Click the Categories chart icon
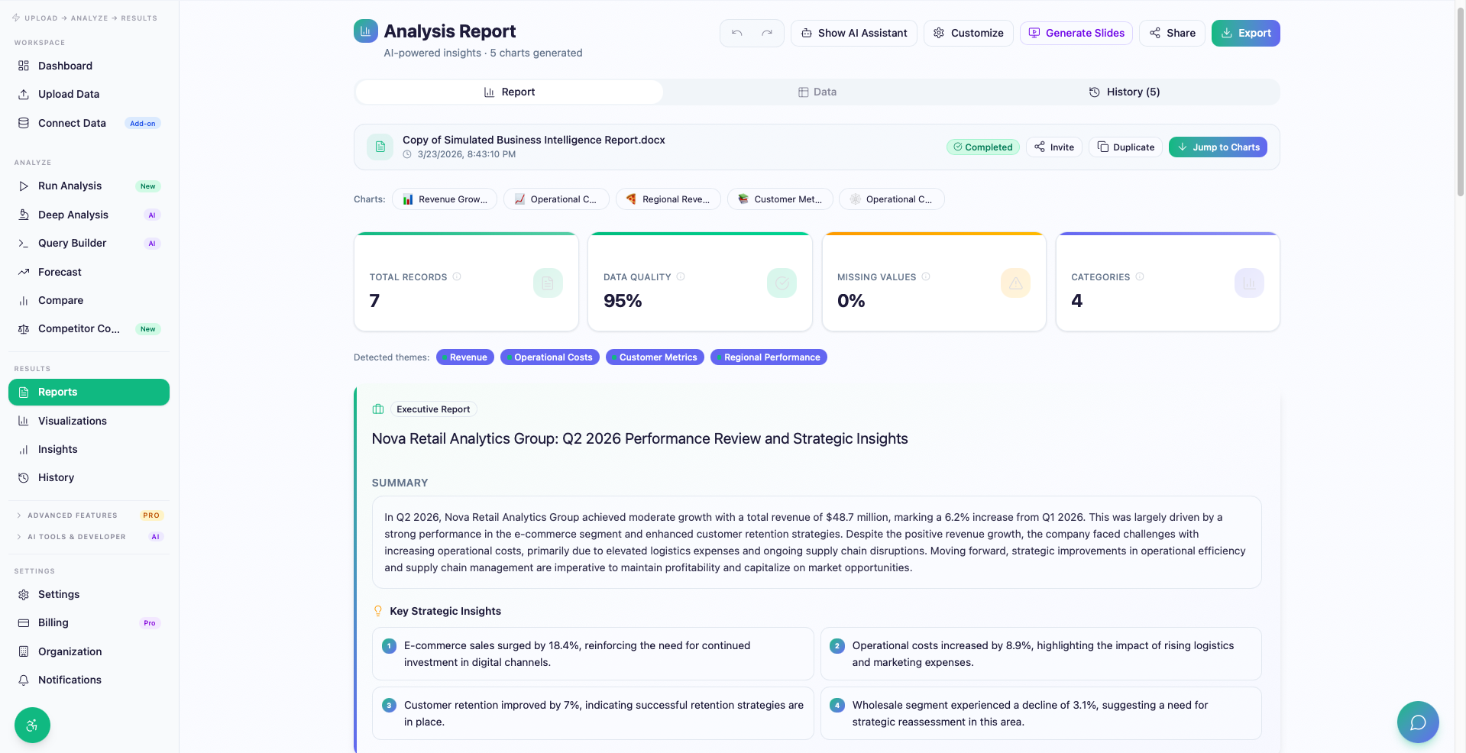 pyautogui.click(x=1249, y=283)
